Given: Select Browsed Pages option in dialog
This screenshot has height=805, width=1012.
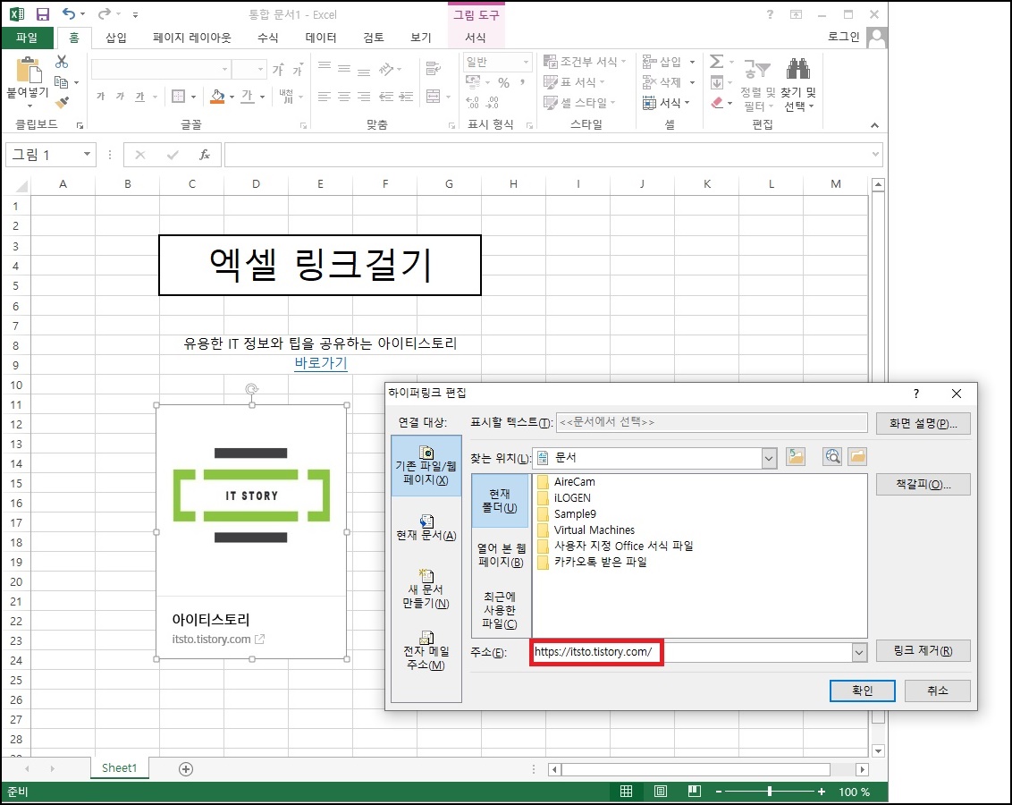Looking at the screenshot, I should coord(501,555).
